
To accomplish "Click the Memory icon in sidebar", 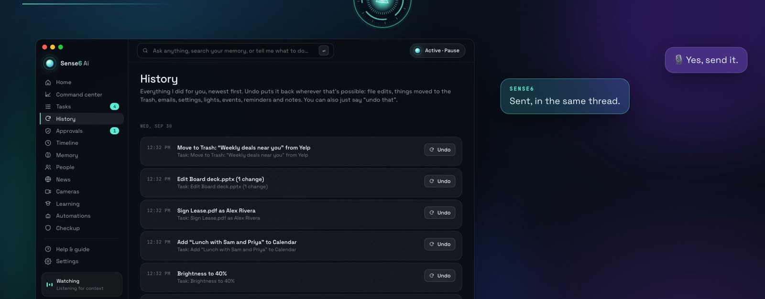I will (x=48, y=155).
